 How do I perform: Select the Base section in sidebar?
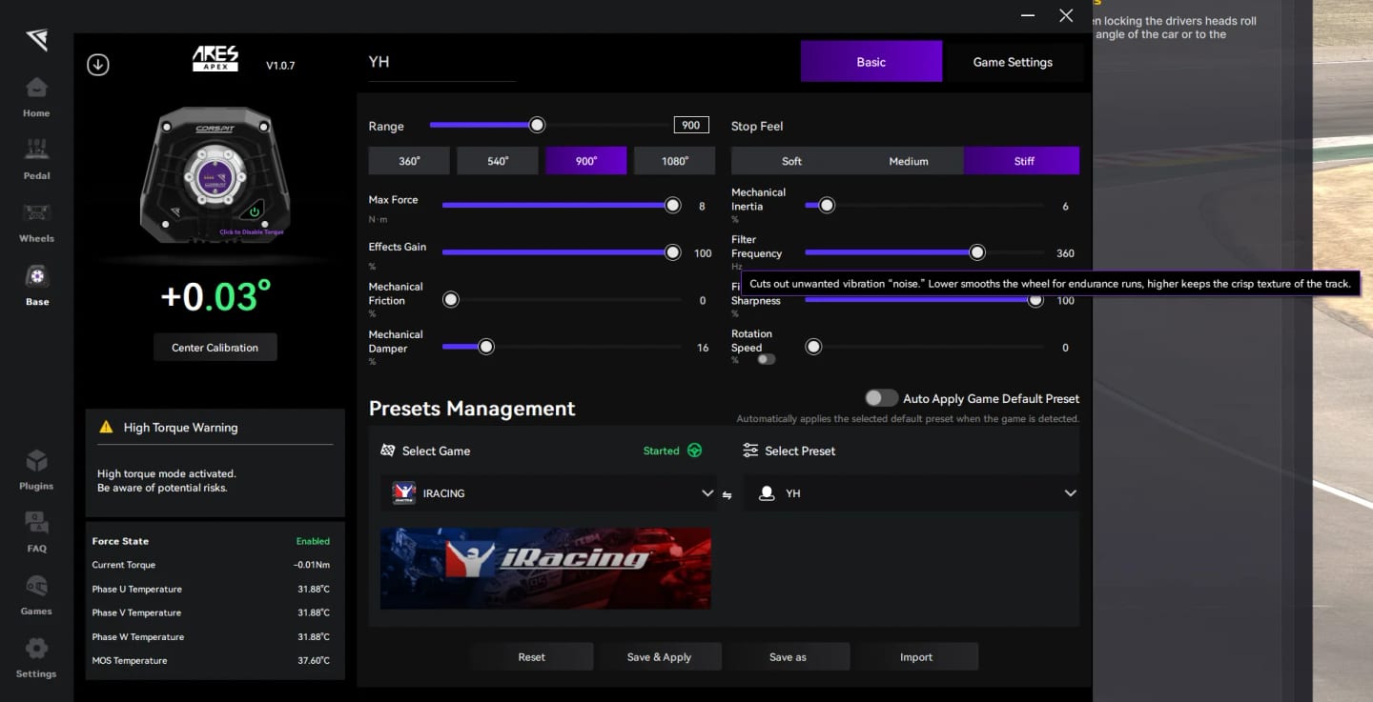36,286
